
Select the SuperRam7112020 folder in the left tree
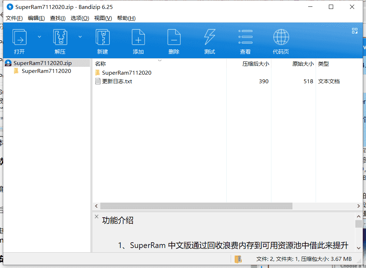click(x=46, y=71)
